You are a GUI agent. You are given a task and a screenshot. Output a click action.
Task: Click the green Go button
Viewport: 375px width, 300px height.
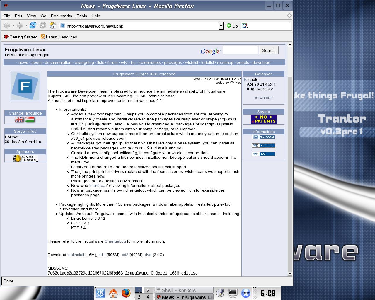coord(232,26)
